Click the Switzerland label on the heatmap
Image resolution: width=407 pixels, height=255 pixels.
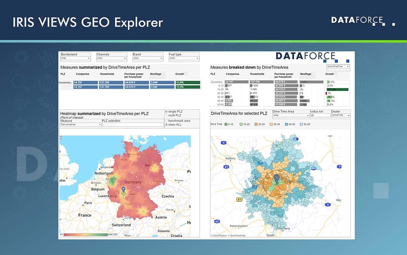[121, 225]
